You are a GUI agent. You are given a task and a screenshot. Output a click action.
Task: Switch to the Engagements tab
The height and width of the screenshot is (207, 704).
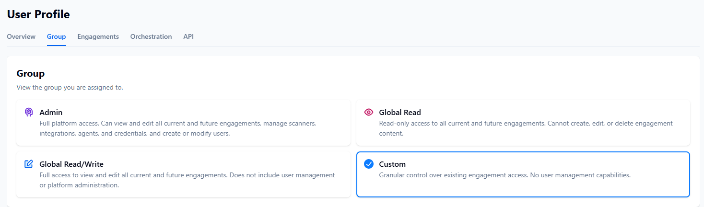pos(98,36)
